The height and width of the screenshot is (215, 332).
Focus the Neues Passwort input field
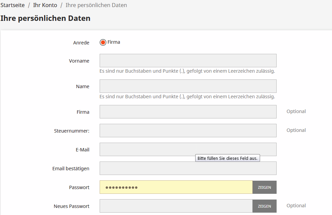176,206
